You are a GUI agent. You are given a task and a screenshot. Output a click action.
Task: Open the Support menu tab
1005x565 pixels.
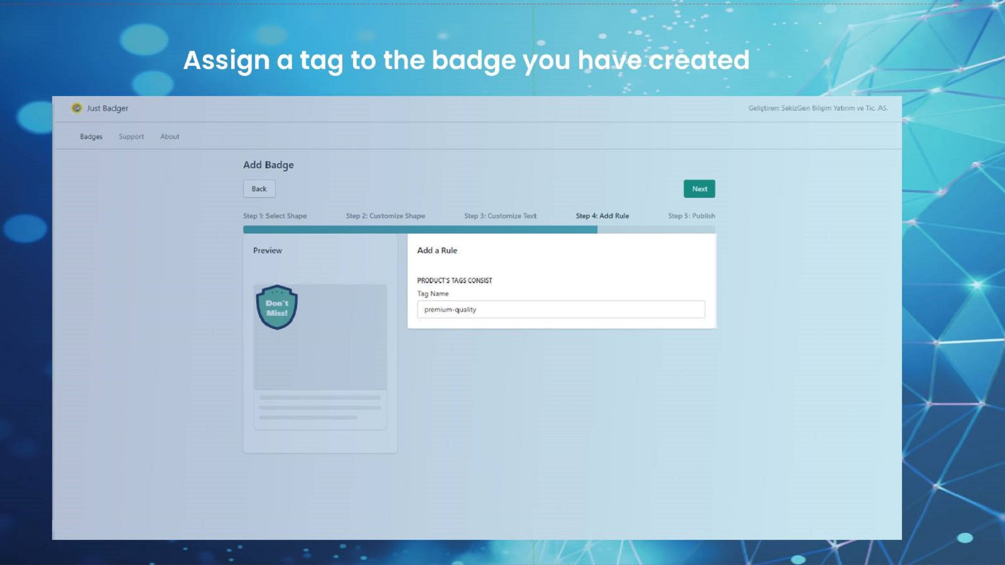[131, 136]
